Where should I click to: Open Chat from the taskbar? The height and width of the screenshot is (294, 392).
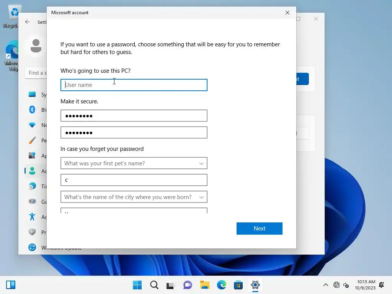coord(188,285)
